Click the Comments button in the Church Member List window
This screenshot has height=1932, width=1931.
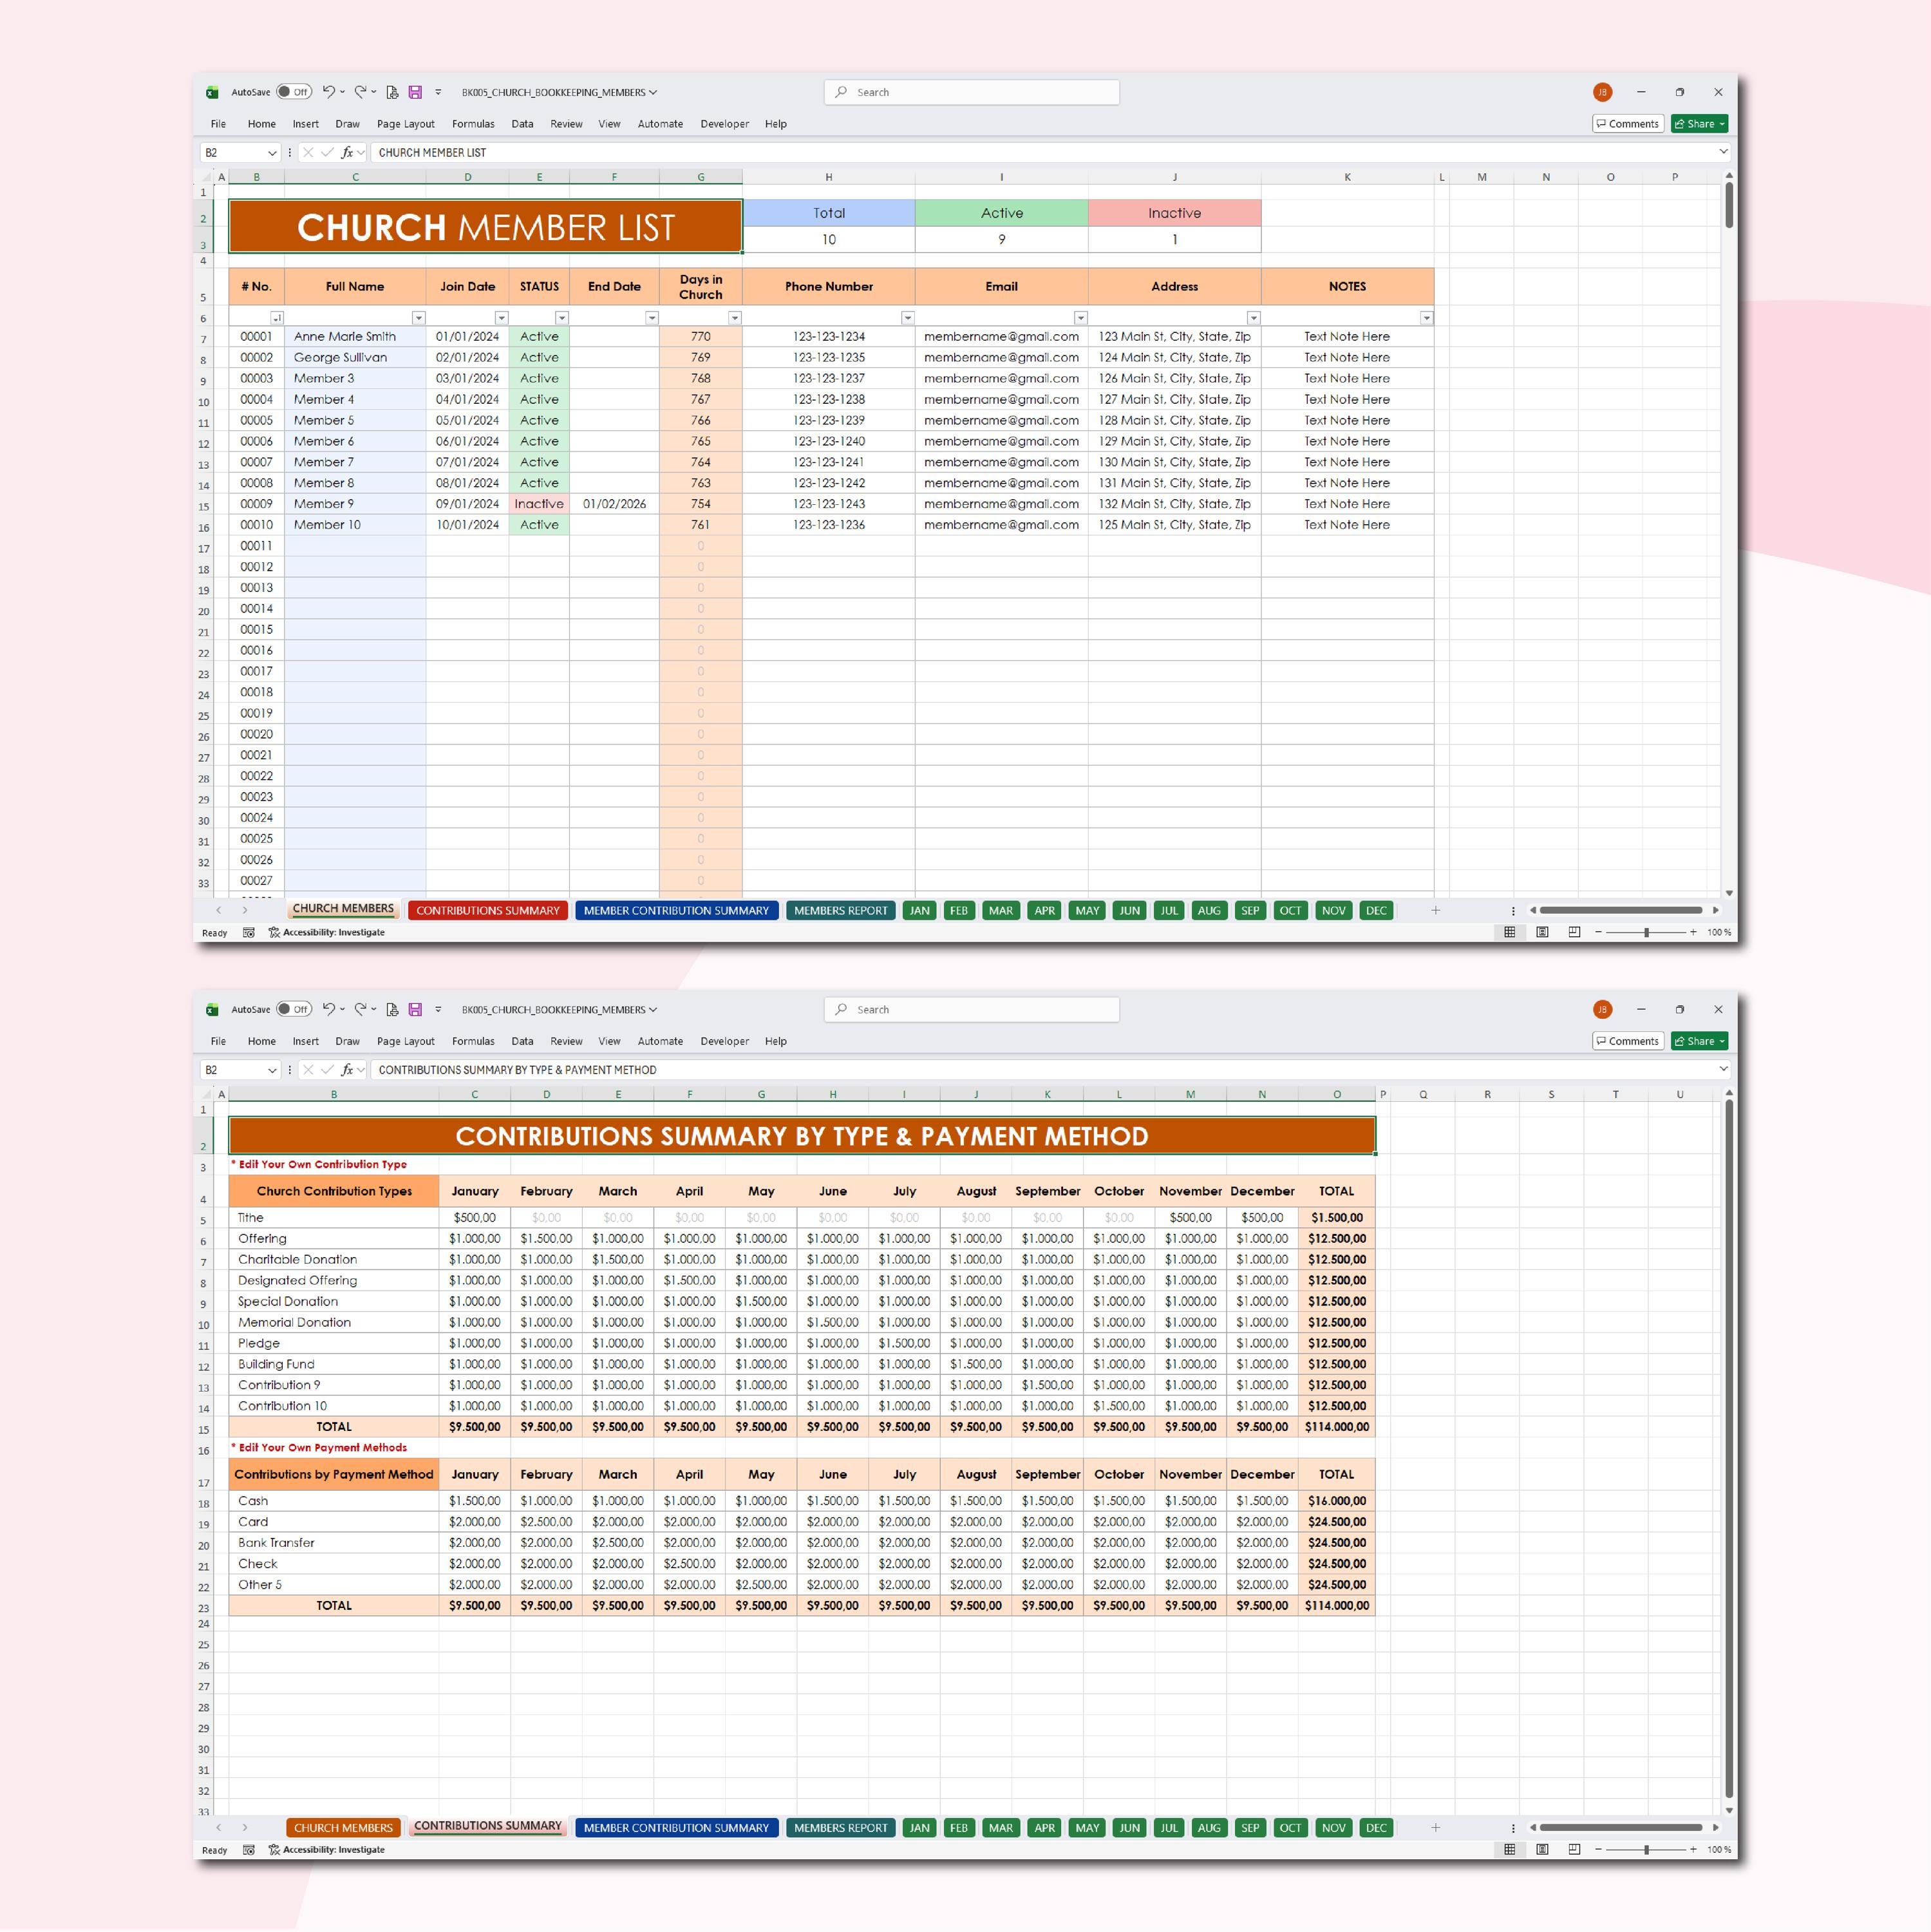(1627, 124)
